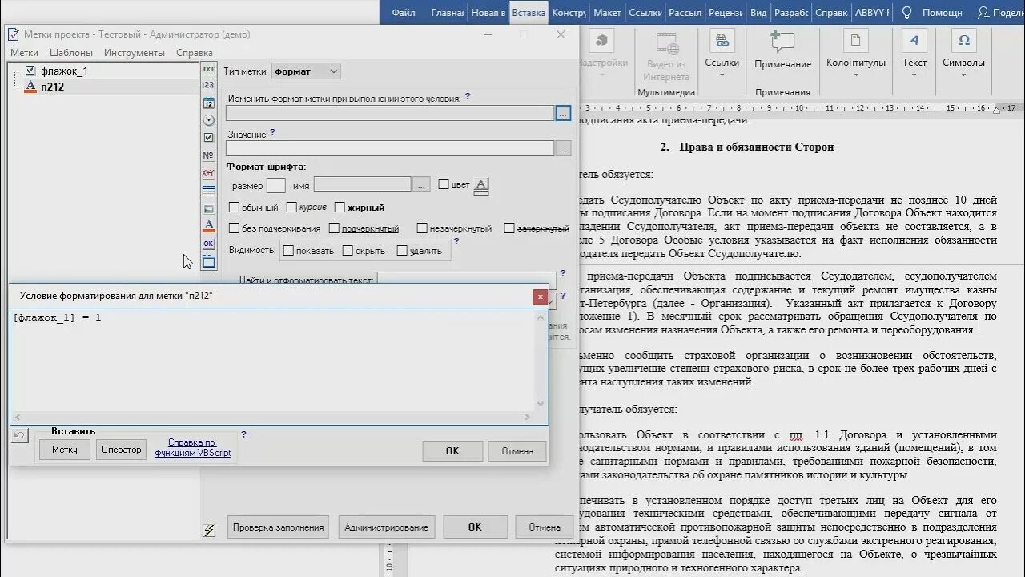
Task: Click the lightning icon at panel bottom
Action: pos(208,530)
